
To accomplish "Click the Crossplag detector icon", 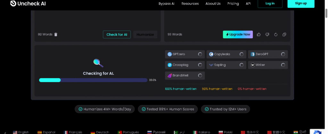I will pos(170,65).
